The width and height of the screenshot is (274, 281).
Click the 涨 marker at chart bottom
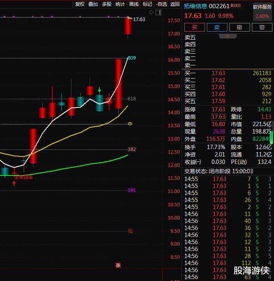(118, 265)
